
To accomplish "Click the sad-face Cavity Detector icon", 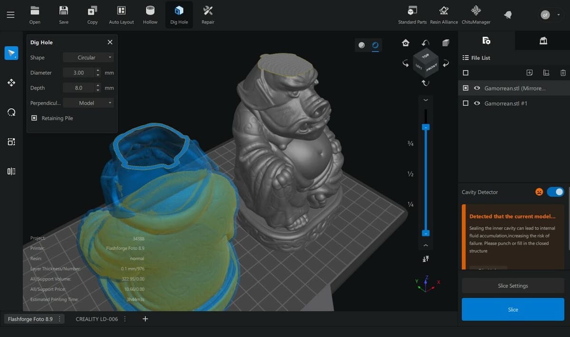I will point(539,192).
